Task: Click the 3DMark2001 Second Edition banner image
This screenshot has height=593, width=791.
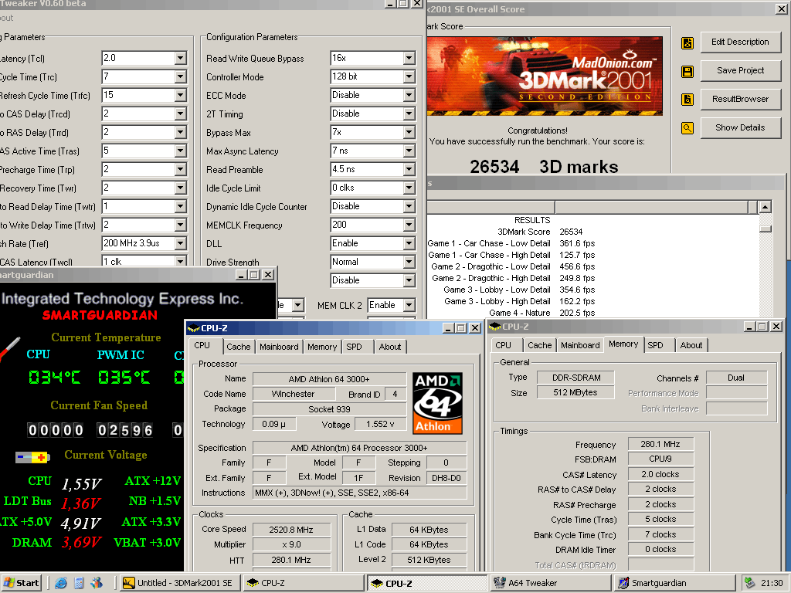Action: (545, 76)
